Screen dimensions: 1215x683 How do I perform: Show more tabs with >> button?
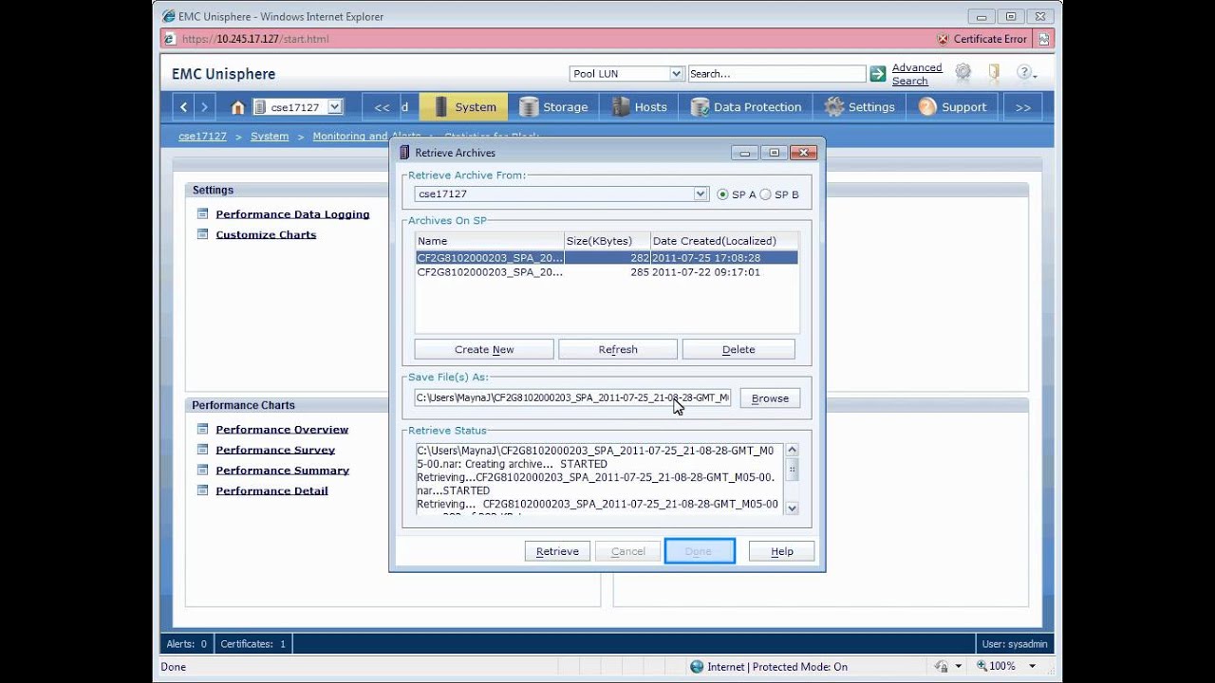(x=1023, y=107)
